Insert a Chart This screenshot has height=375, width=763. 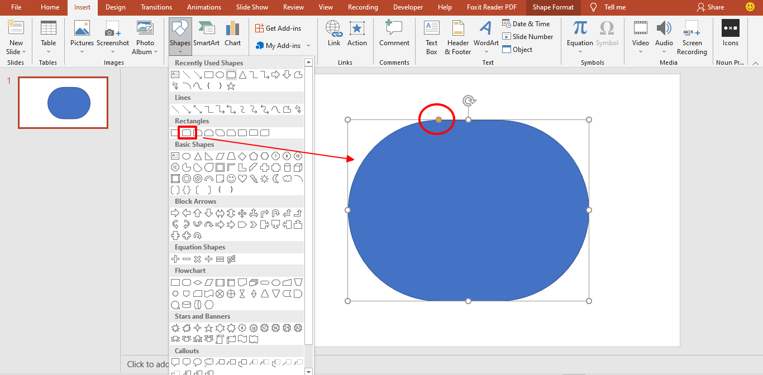point(232,33)
